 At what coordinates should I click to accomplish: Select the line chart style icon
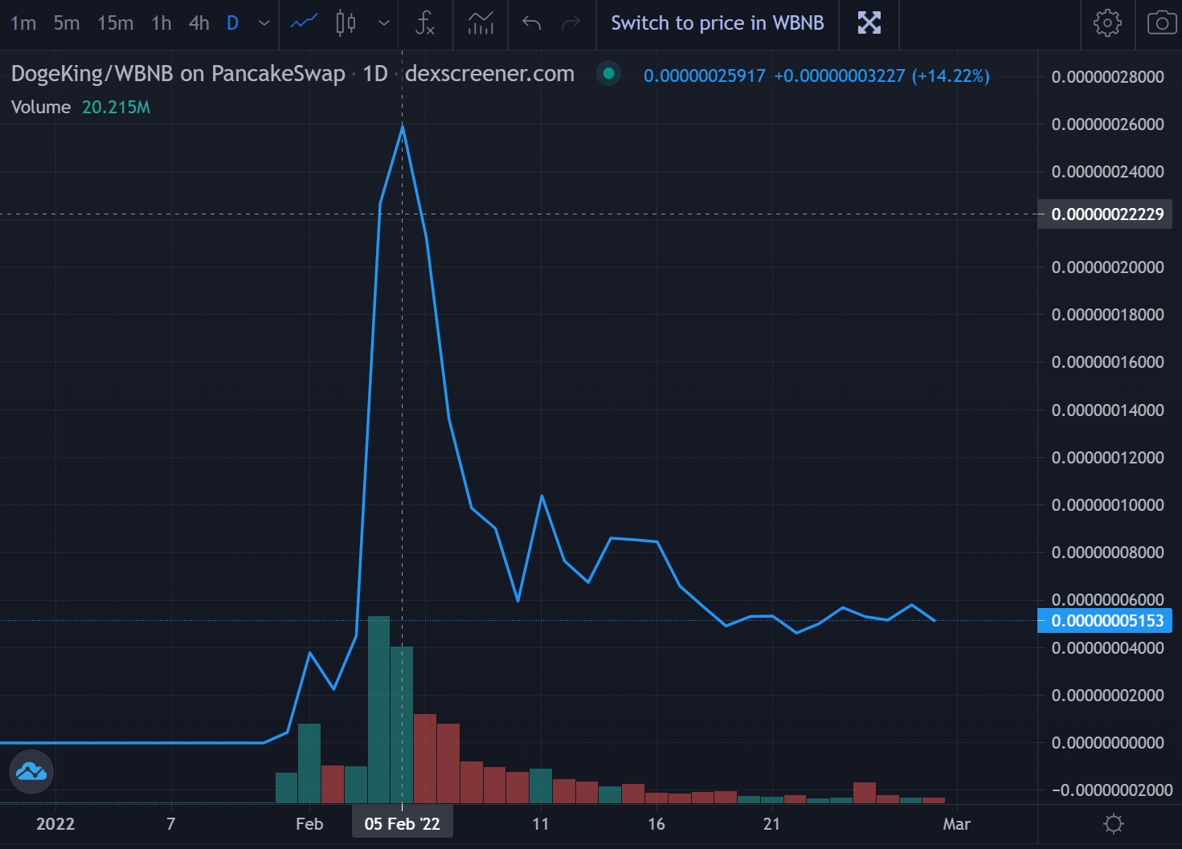point(304,22)
